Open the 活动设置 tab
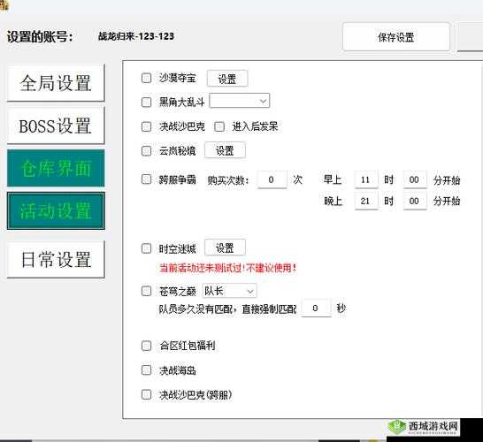The image size is (483, 442). (56, 211)
